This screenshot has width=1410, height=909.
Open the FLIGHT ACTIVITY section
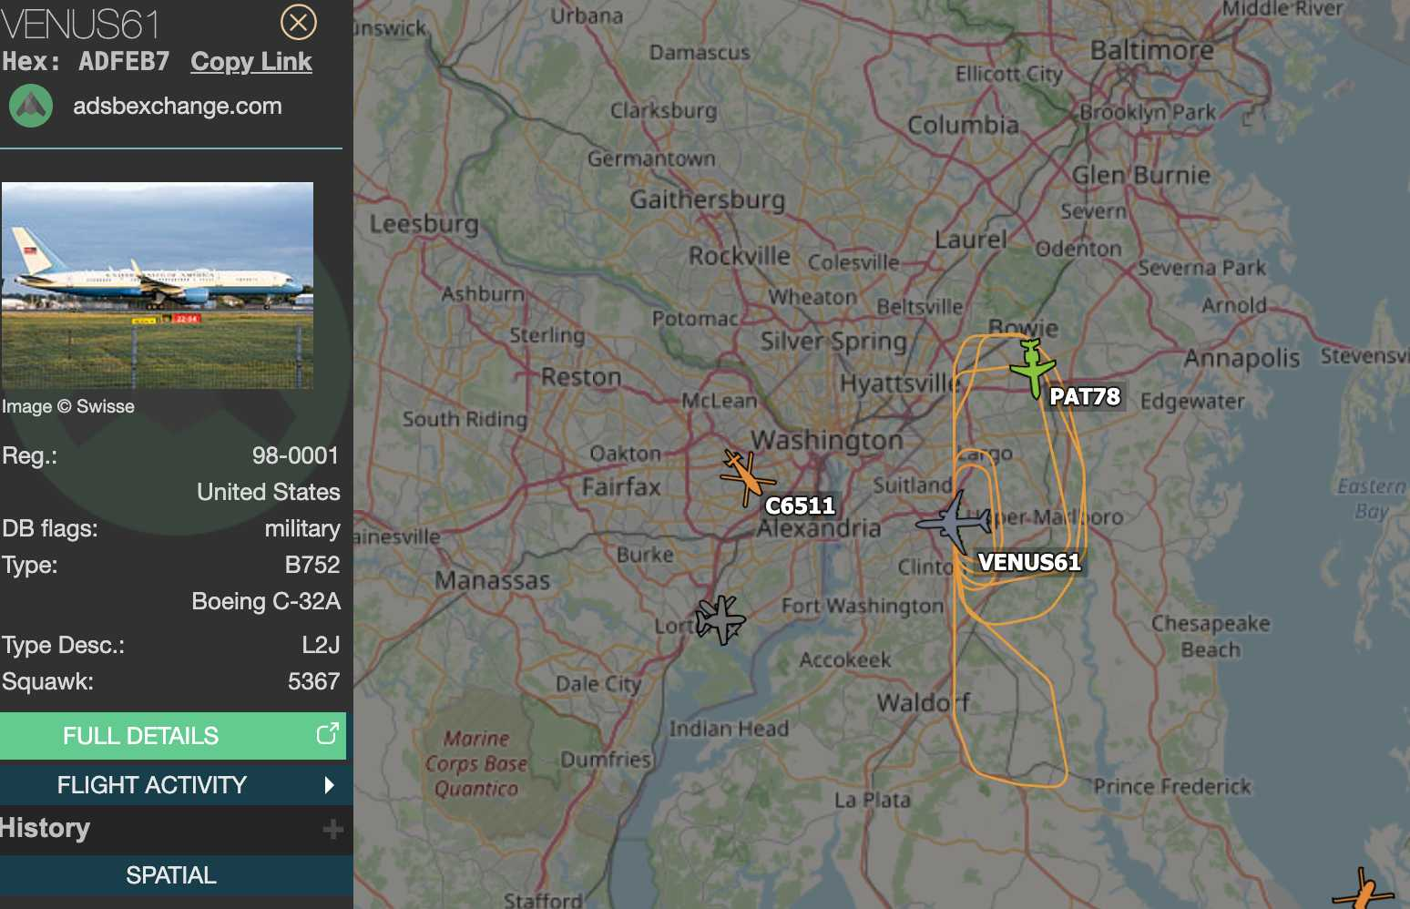tap(173, 785)
